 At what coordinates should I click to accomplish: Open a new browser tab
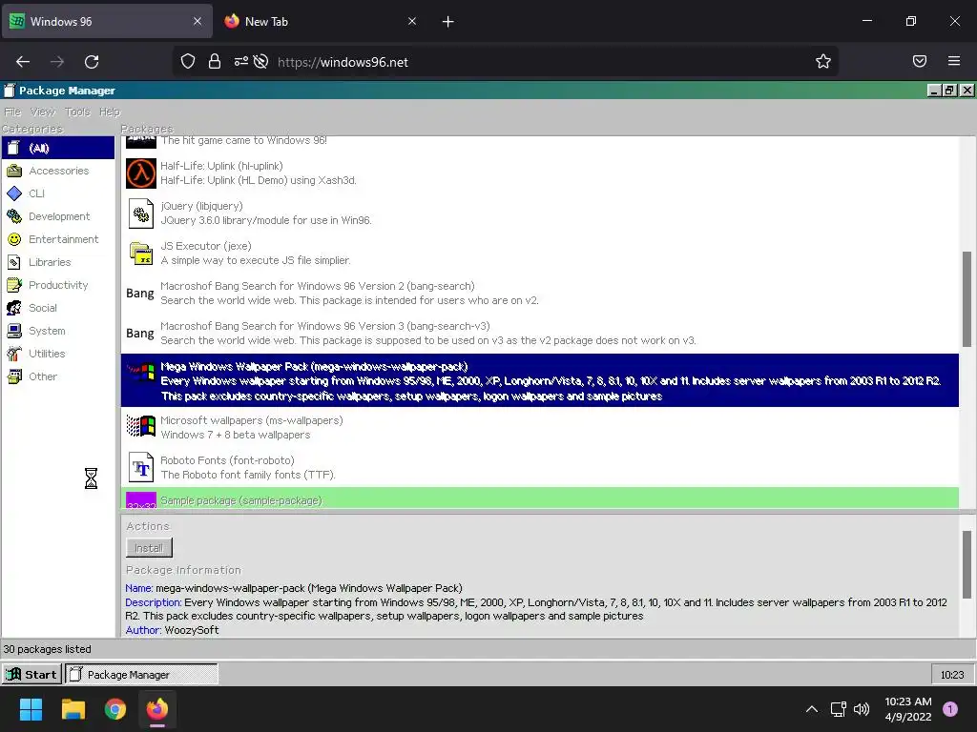click(x=447, y=22)
